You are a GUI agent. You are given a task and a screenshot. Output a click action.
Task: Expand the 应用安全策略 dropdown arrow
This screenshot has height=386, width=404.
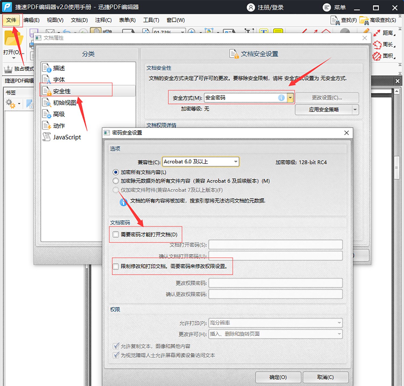click(x=355, y=110)
